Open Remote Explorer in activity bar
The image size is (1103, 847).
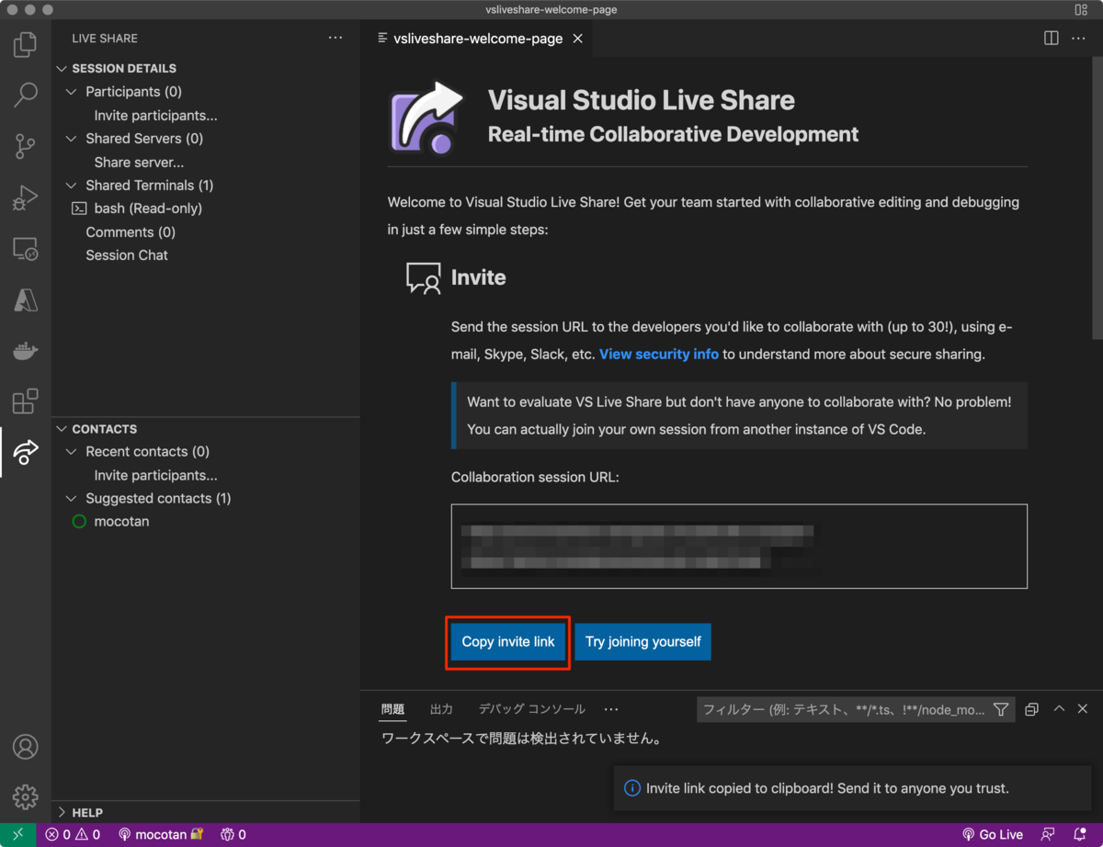[x=25, y=248]
